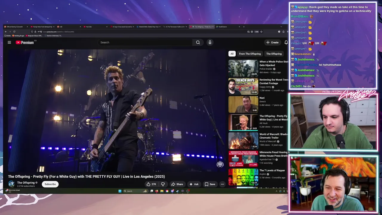382x215 pixels.
Task: Open Discord from the taskbar
Action: point(172,191)
